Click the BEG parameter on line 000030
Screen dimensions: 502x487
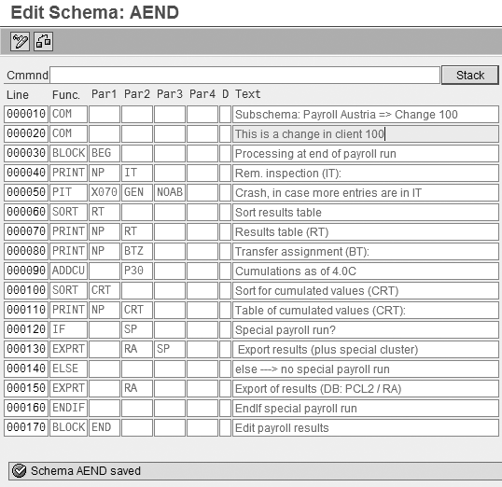(x=105, y=153)
